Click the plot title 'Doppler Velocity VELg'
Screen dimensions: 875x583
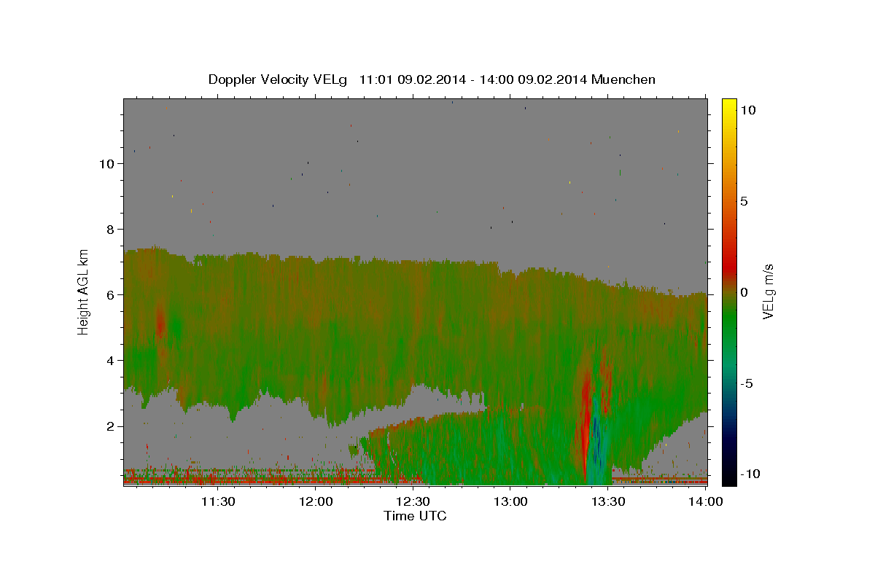click(x=279, y=79)
